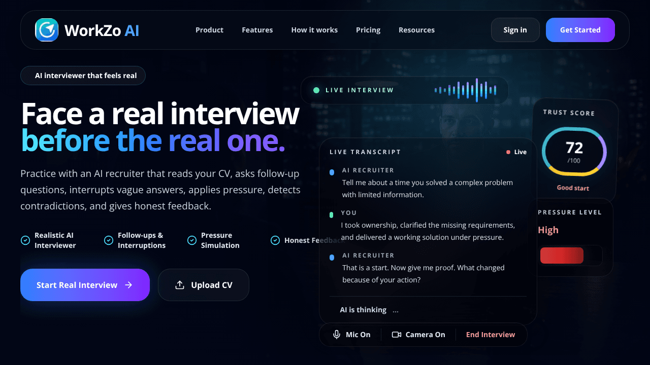Click the 'That is a start' message
The width and height of the screenshot is (650, 365).
(424, 274)
